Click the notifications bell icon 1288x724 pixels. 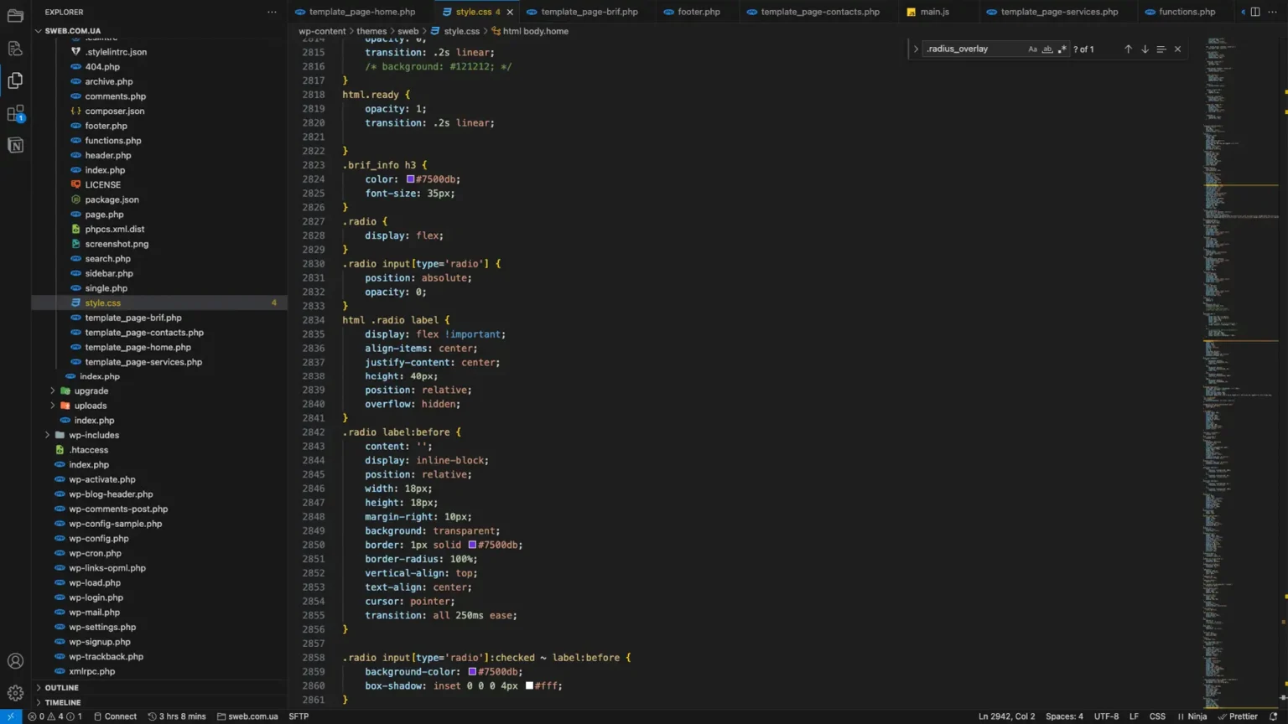[x=1273, y=716]
